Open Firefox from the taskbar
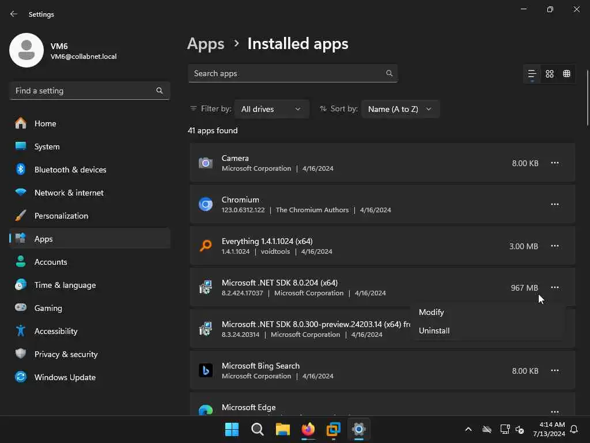 click(x=308, y=429)
